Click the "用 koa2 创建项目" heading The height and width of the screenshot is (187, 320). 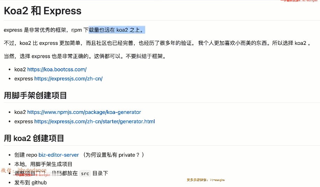(34, 138)
